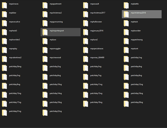Select the mpstunt folder icon

(126, 50)
